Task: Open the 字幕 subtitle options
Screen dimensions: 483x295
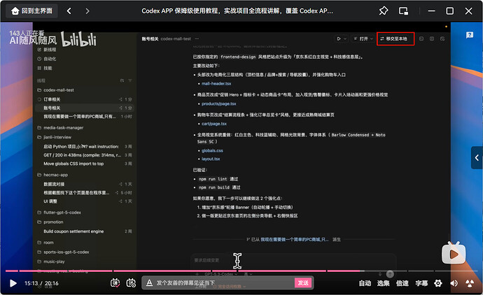Action: [421, 283]
